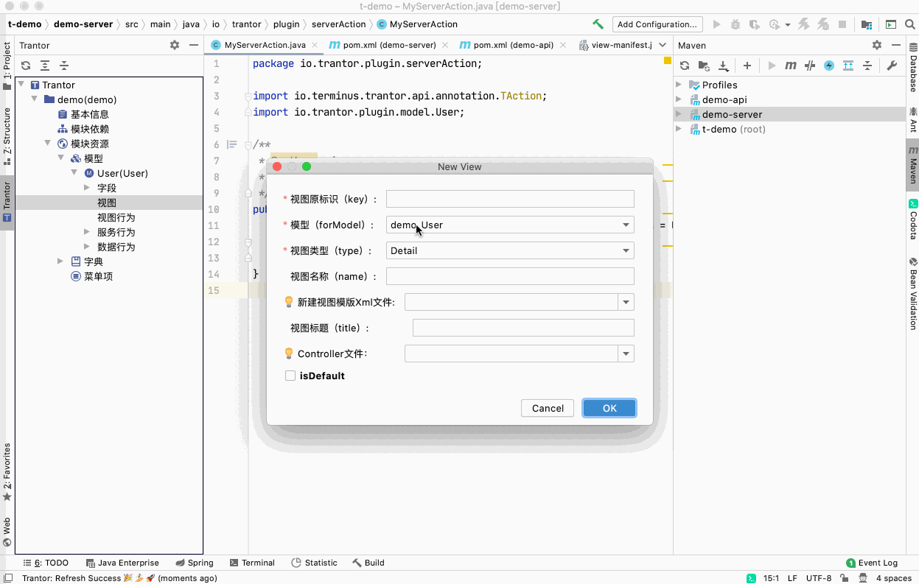Click the Maven add project plus icon
This screenshot has height=584, width=919.
747,66
